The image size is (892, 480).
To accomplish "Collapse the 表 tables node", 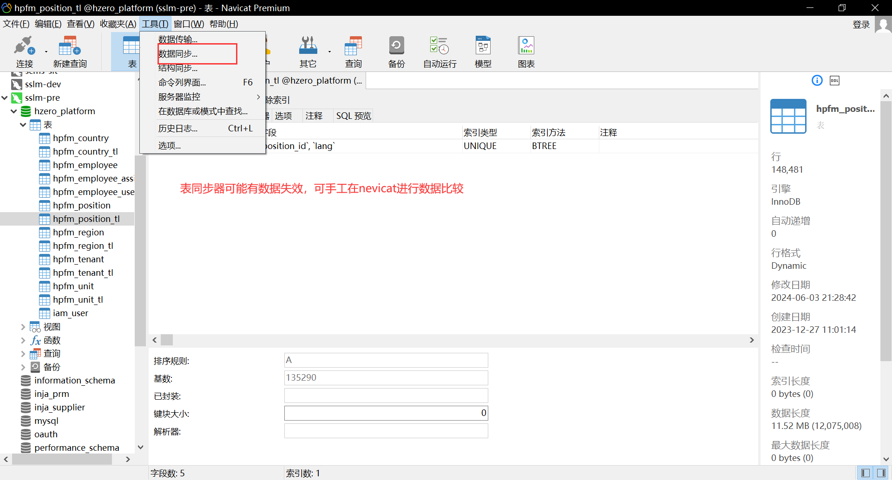I will 23,124.
